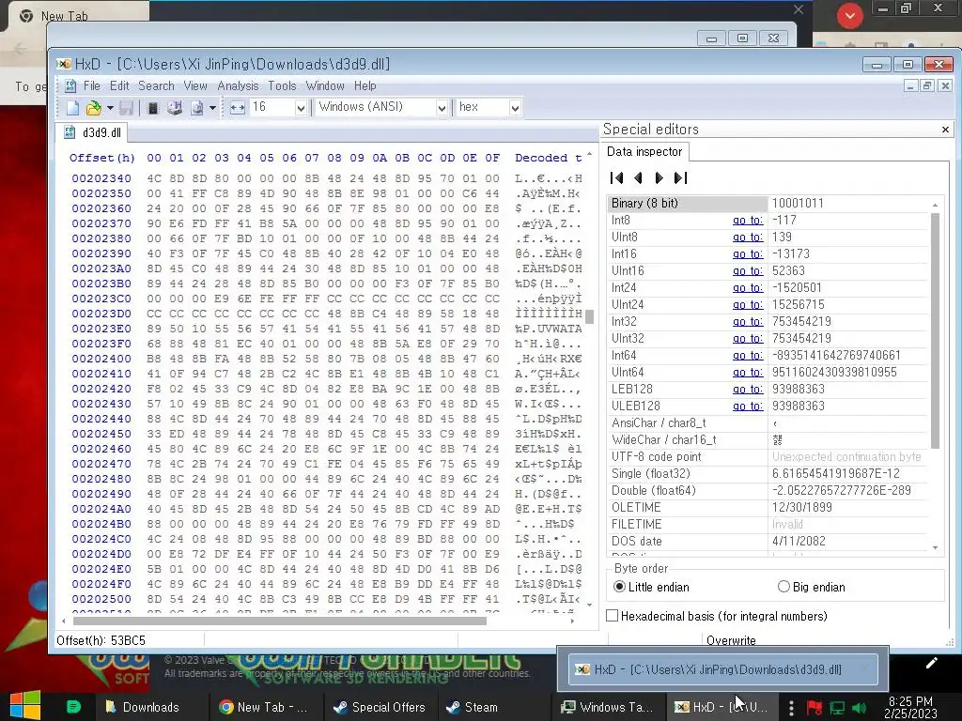Click the Open disk image icon
The height and width of the screenshot is (721, 962).
pyautogui.click(x=197, y=108)
